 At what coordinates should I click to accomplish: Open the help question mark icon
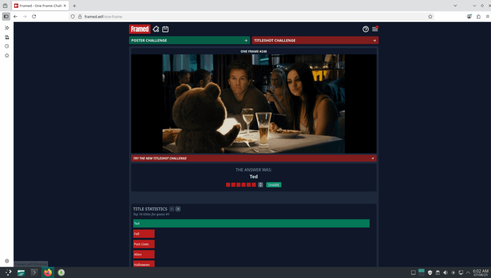click(x=366, y=29)
